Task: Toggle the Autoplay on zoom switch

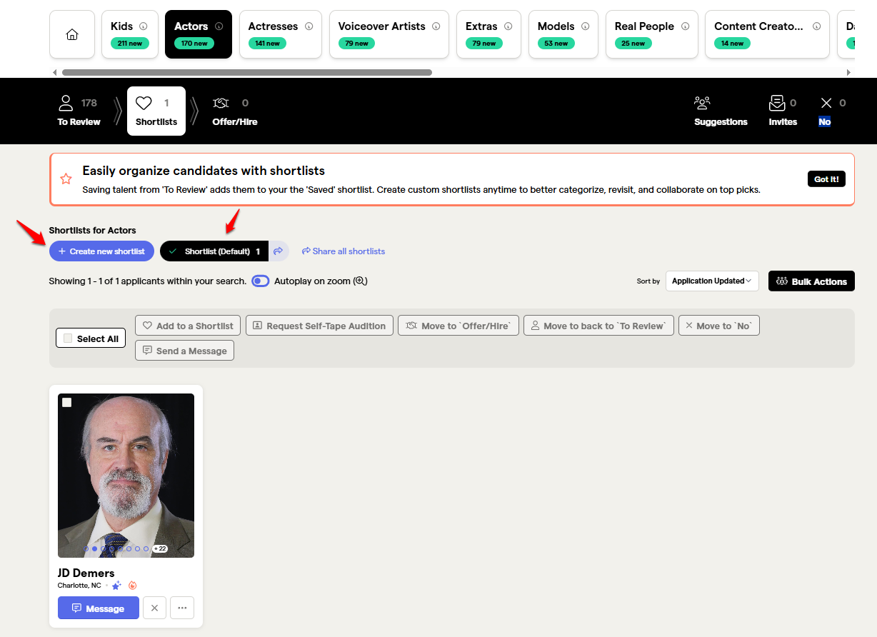Action: (261, 281)
